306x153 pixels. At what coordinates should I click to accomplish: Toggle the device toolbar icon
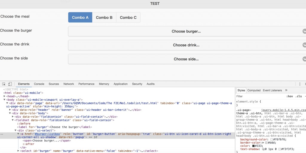10,84
